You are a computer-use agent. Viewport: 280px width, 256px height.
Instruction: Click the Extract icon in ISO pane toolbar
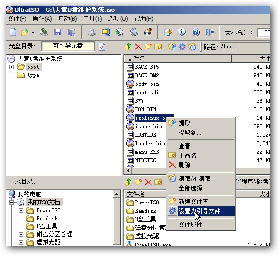[172, 47]
